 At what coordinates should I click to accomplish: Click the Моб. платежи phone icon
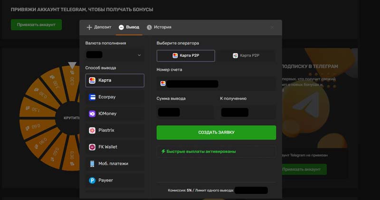point(92,164)
